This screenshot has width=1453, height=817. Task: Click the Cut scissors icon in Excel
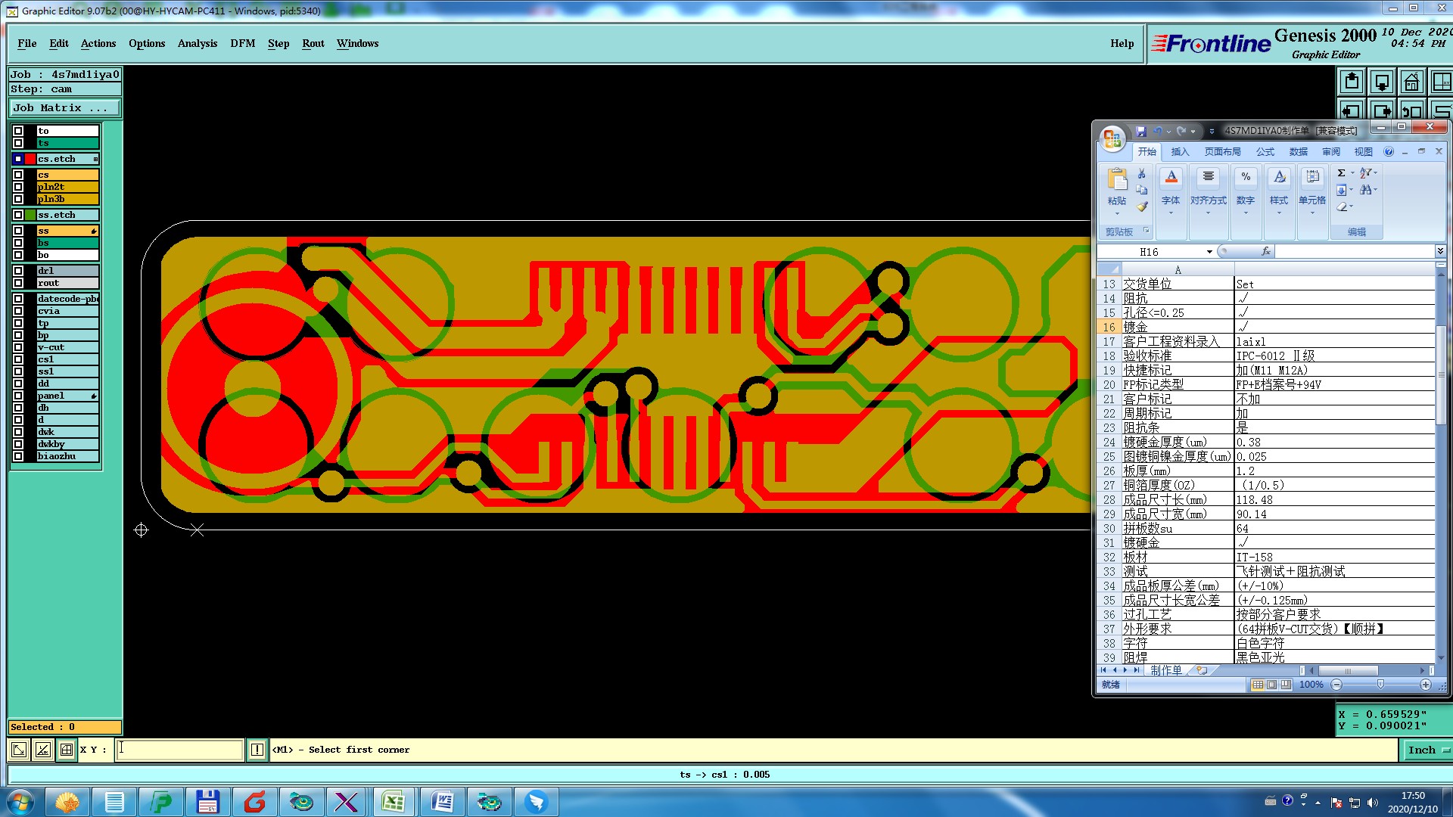[x=1142, y=174]
